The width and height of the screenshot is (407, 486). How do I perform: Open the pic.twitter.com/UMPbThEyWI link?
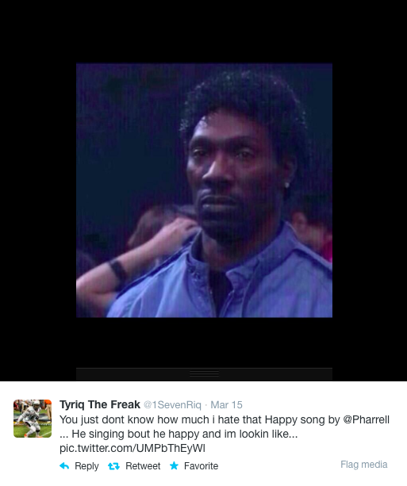pyautogui.click(x=132, y=448)
